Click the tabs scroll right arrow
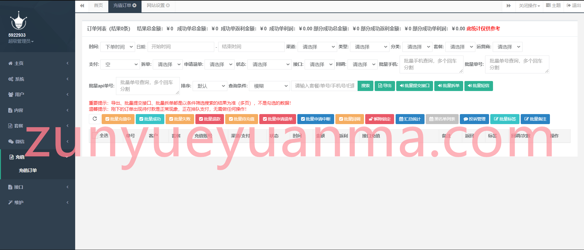Screen dimensions: 584x250 coord(509,6)
